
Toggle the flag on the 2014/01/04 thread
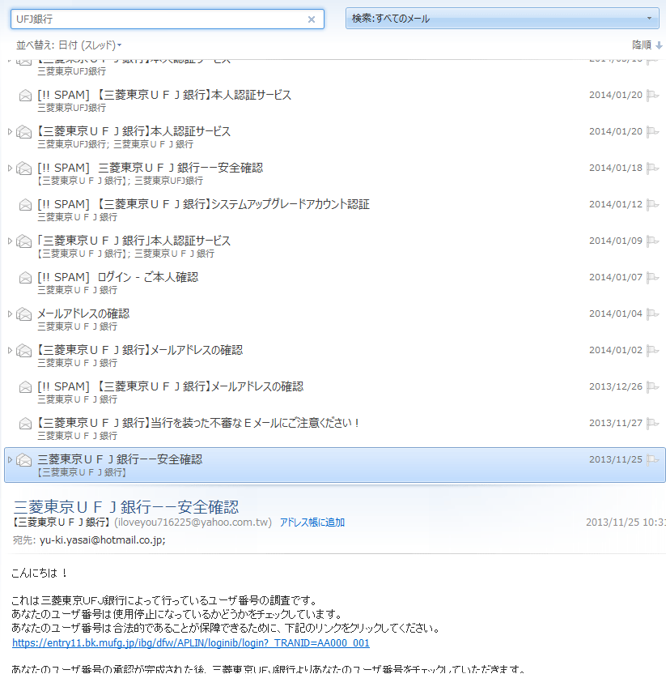pyautogui.click(x=652, y=314)
